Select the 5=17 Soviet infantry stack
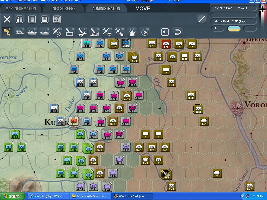 [127, 96]
